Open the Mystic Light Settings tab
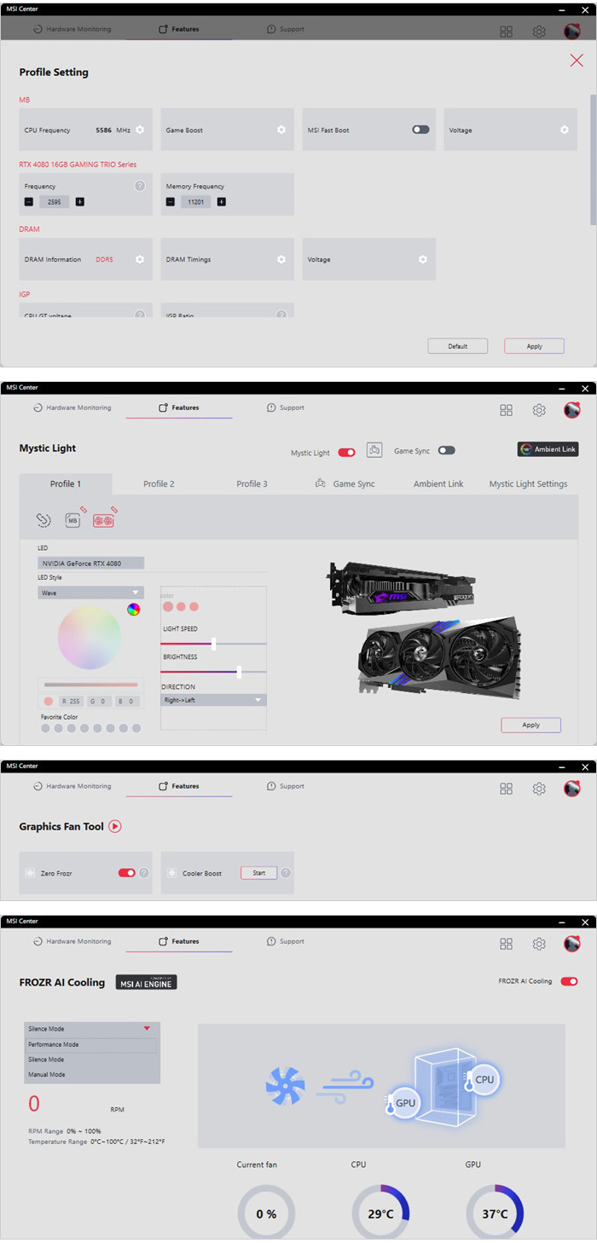597x1243 pixels. click(x=528, y=484)
